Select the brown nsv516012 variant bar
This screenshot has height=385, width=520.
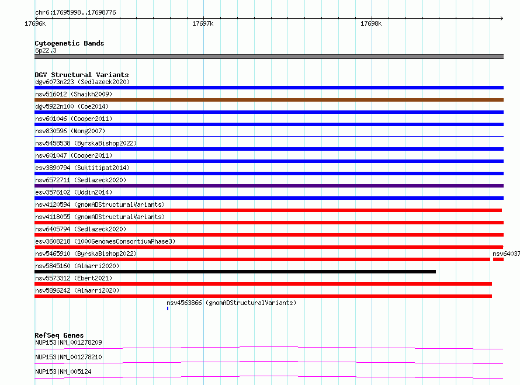coord(269,100)
